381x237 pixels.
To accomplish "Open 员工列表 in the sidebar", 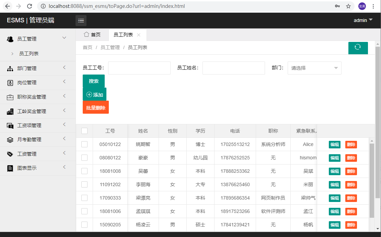I will (29, 54).
